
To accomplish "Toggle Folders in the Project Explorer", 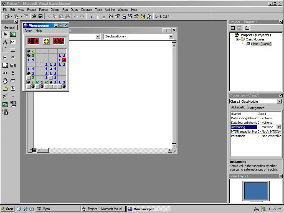I will pyautogui.click(x=247, y=28).
